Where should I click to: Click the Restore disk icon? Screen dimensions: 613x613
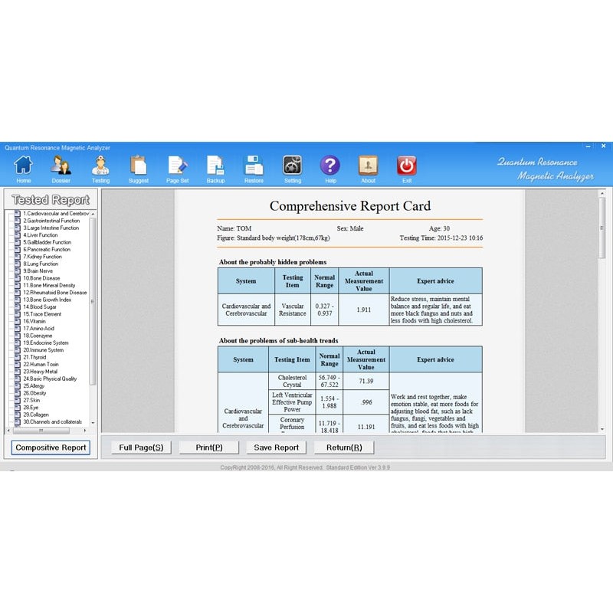(x=254, y=166)
